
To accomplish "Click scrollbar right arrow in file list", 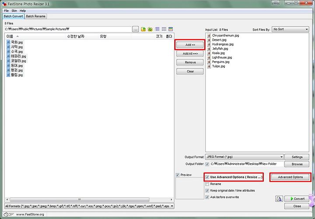I will (x=171, y=199).
